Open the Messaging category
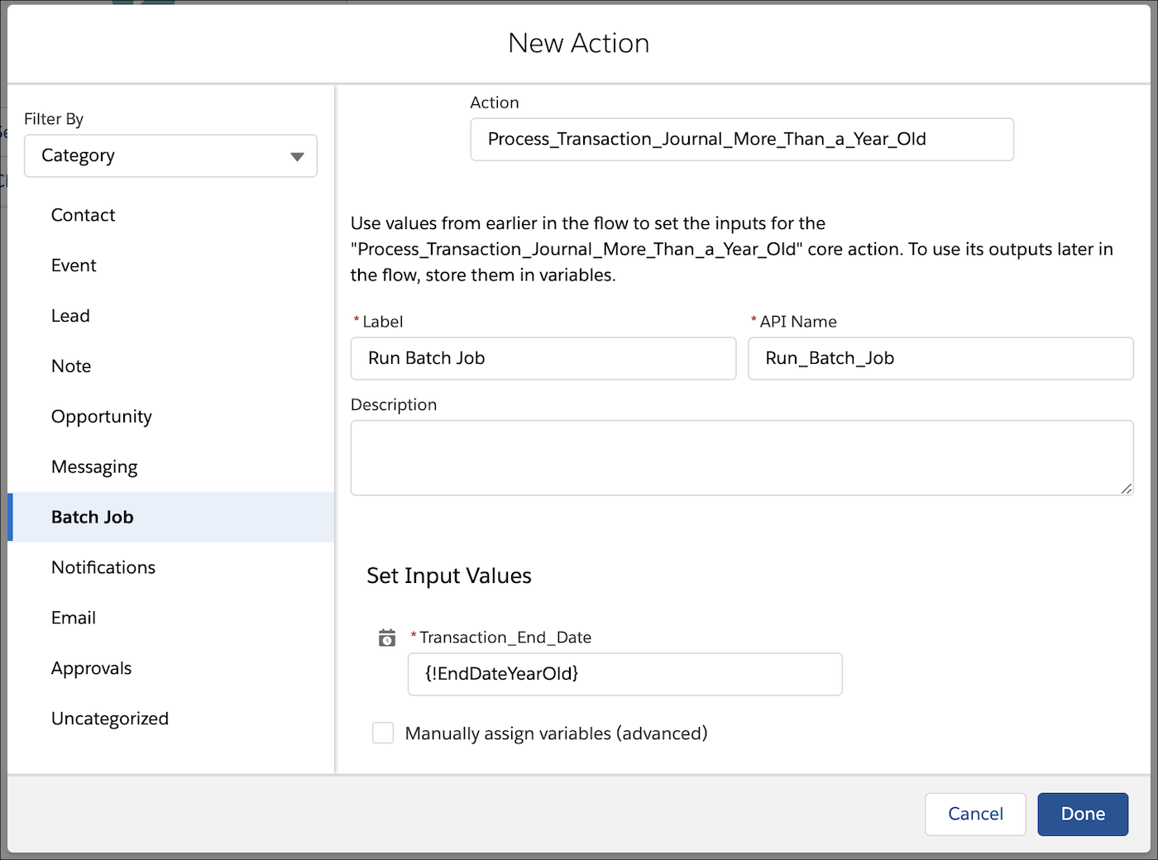 pyautogui.click(x=94, y=467)
